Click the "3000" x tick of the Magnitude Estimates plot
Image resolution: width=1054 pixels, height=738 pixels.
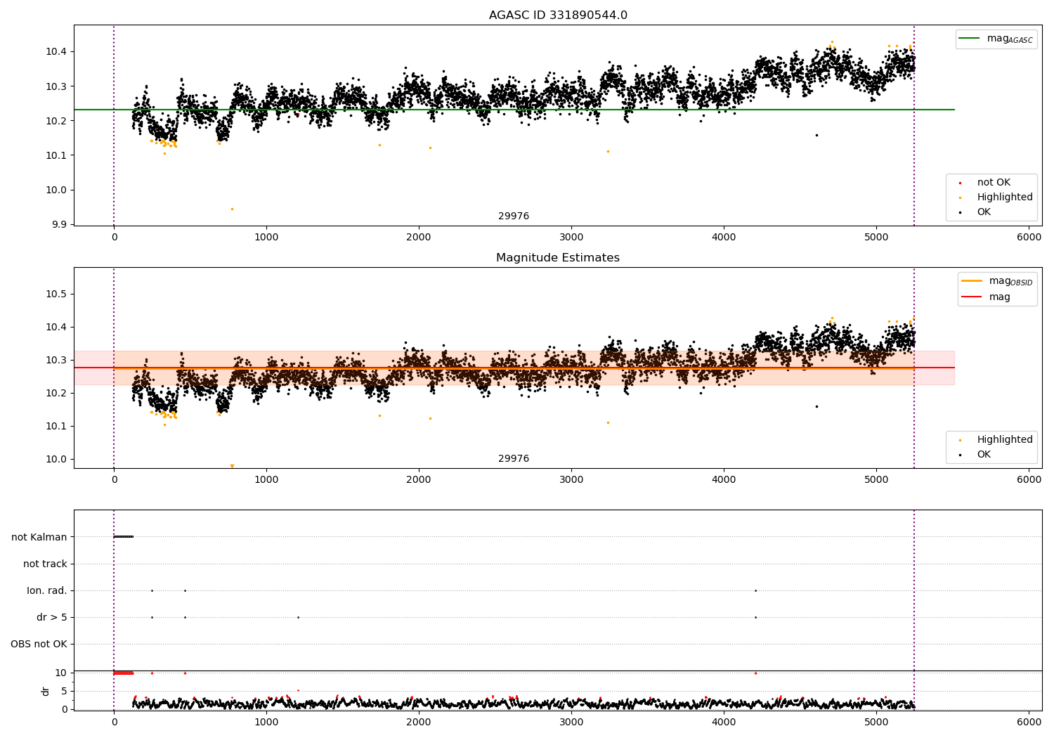571,480
